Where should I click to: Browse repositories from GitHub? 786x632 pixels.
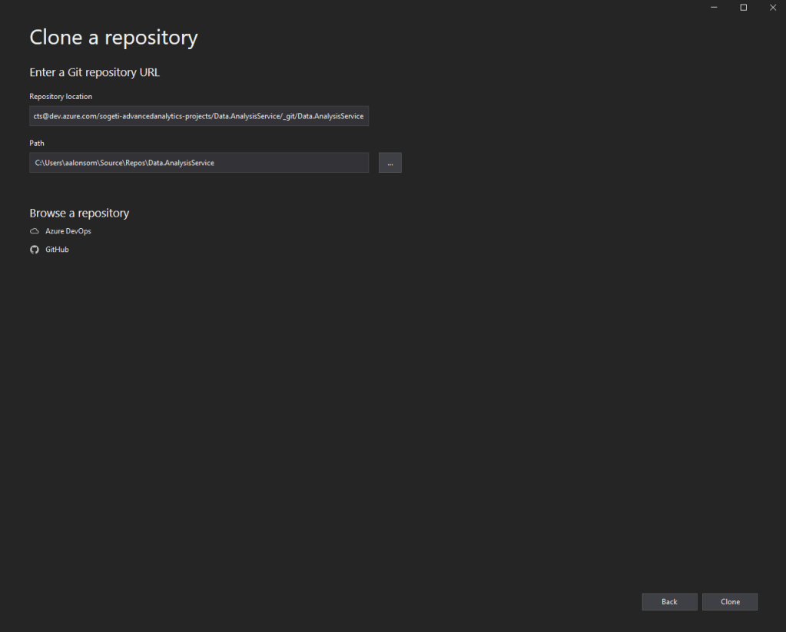pos(57,250)
